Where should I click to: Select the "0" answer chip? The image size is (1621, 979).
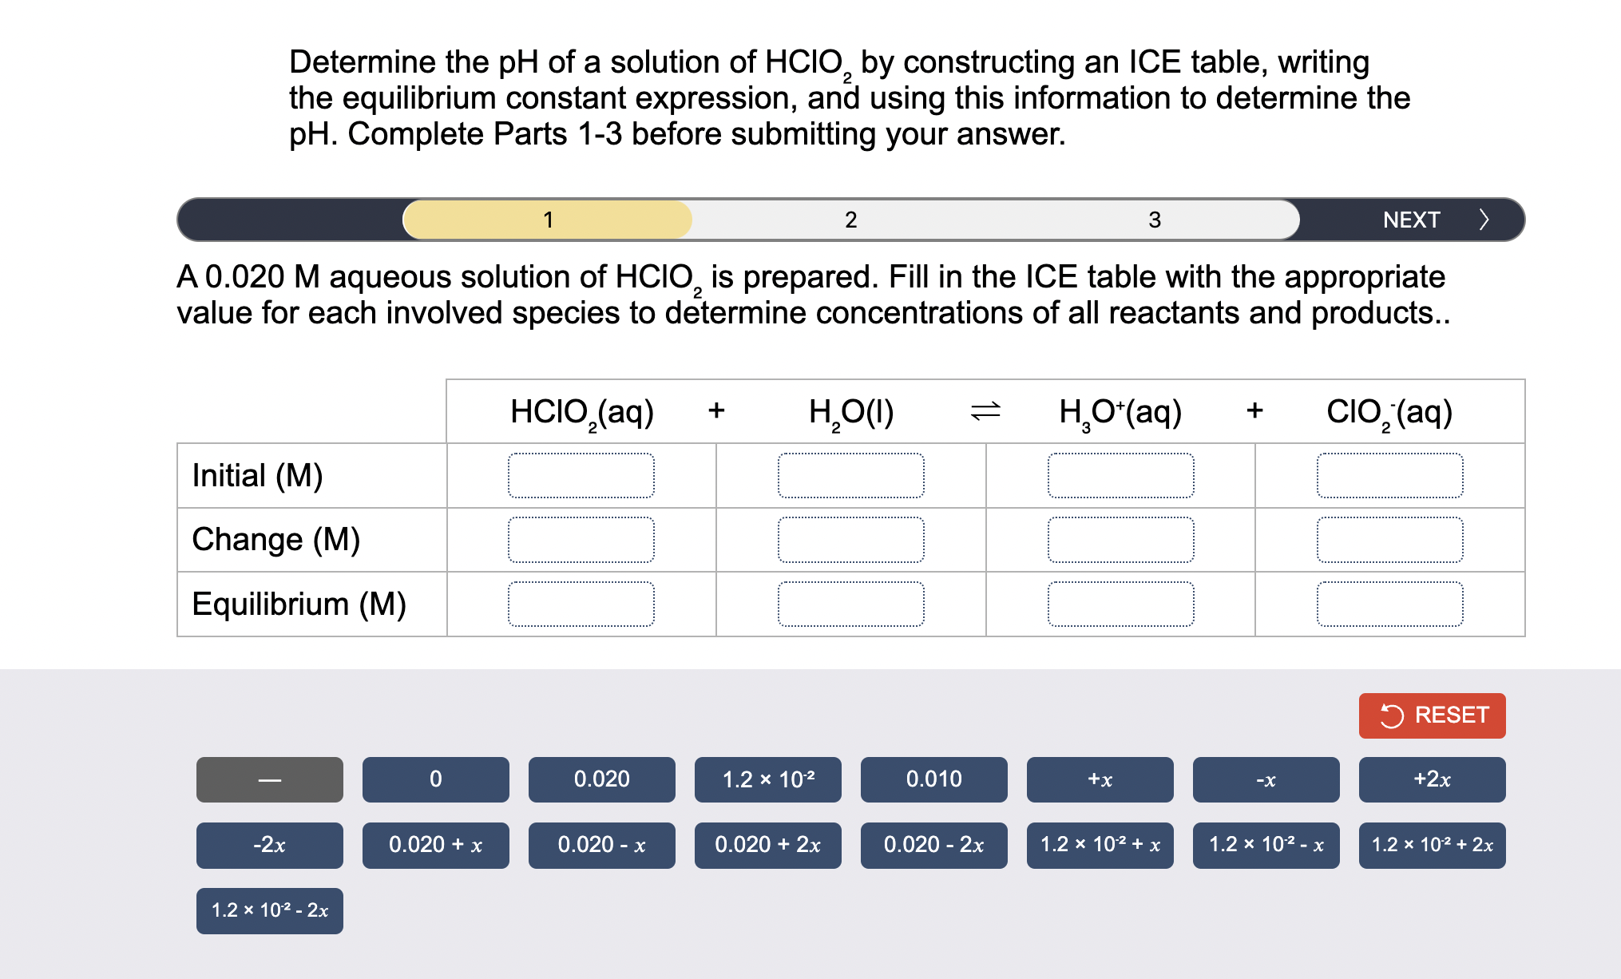click(435, 779)
